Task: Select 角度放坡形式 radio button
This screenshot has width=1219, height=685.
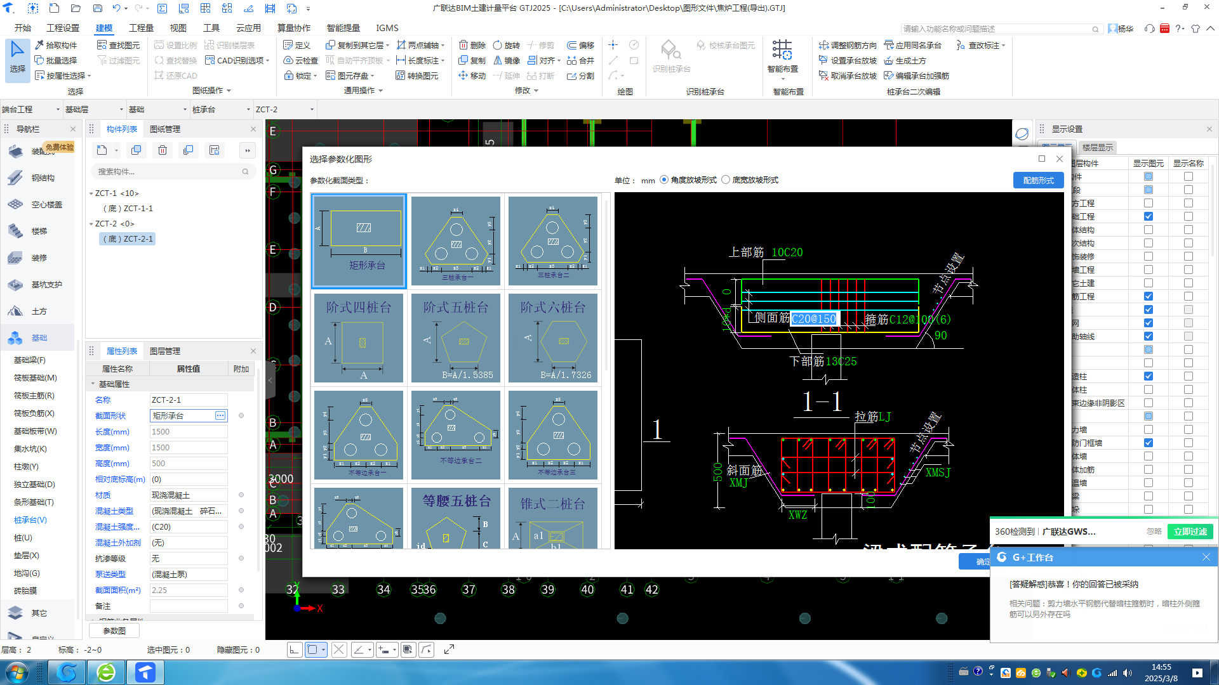Action: [664, 179]
